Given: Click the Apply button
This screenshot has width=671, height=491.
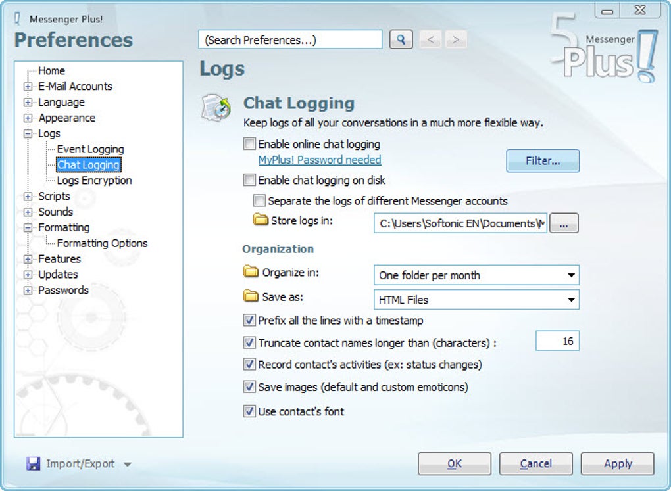Looking at the screenshot, I should point(618,463).
